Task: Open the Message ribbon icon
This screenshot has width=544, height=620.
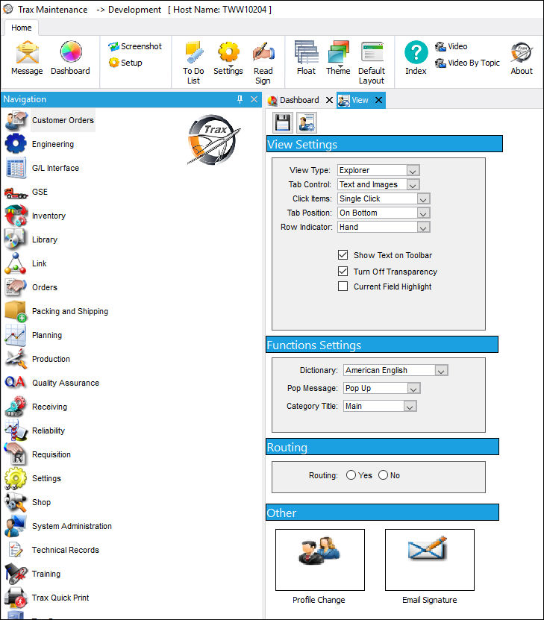Action: coord(27,57)
